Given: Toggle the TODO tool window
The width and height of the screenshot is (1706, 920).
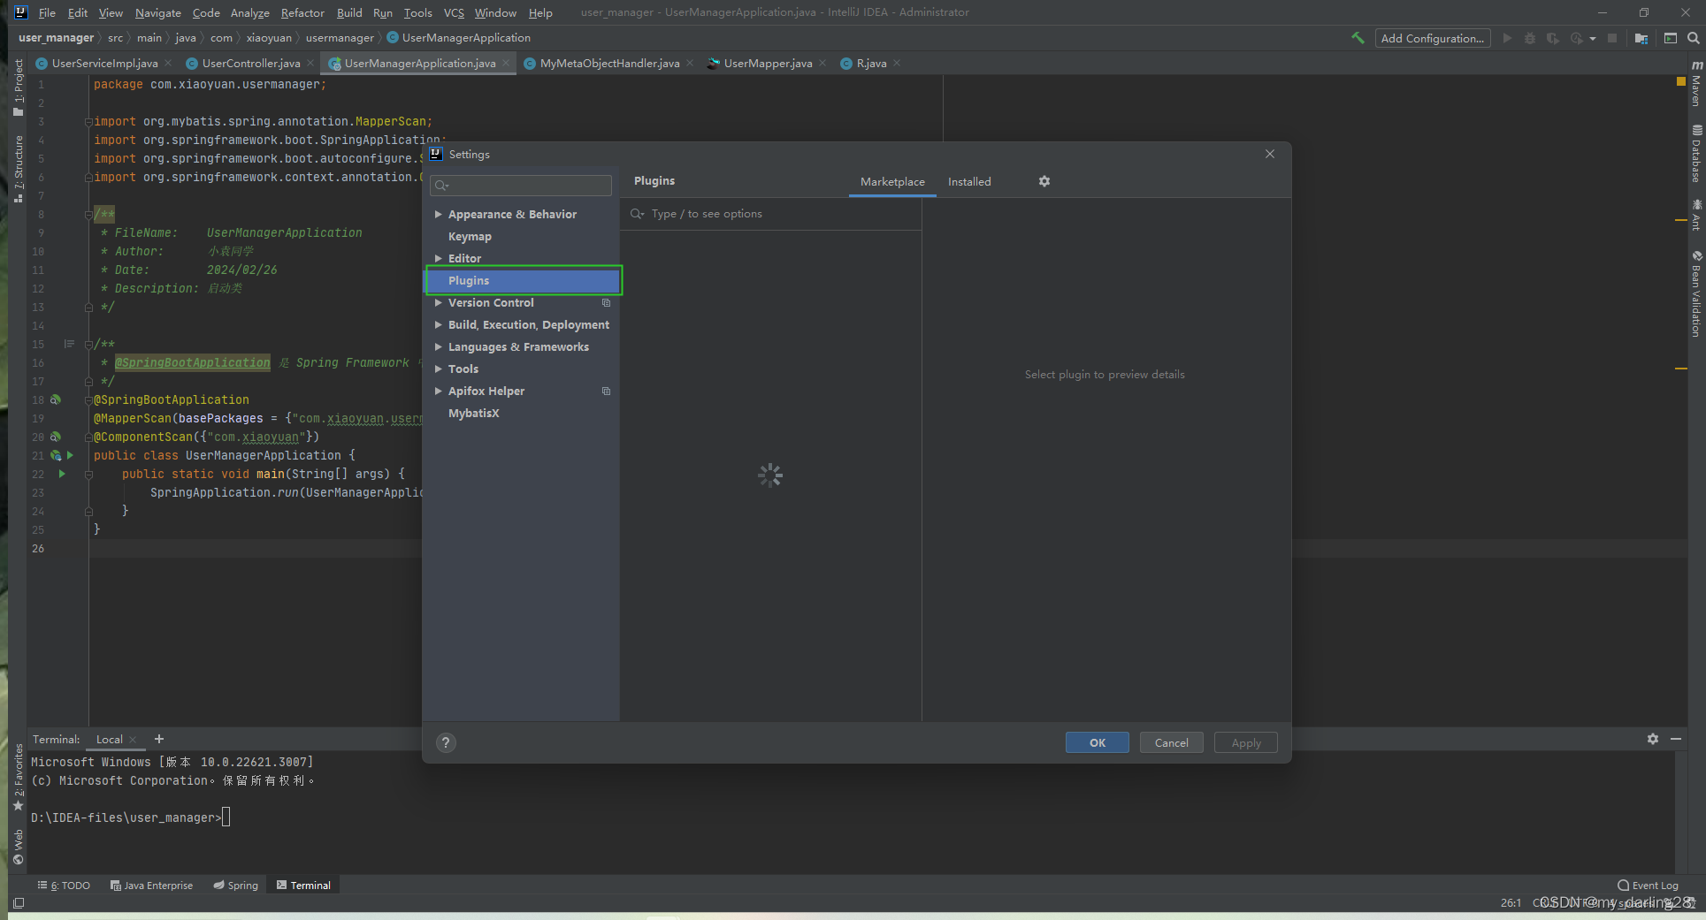Looking at the screenshot, I should coord(64,885).
